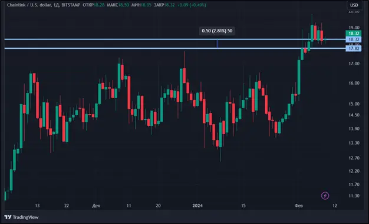Screen dimensions: 369x224
Task: Click the ЗАКР 18.32 close value
Action: 164,5
